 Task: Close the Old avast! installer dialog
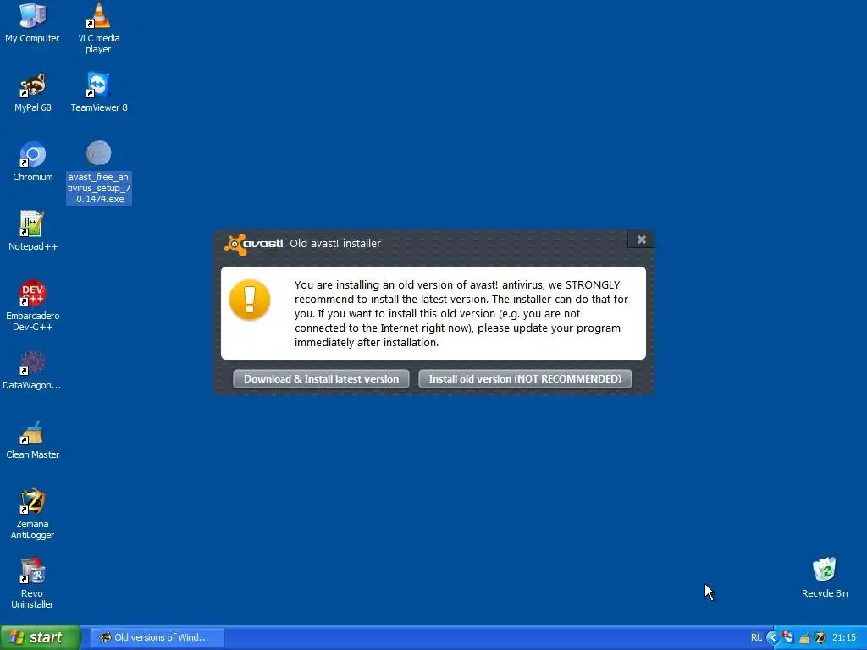[x=642, y=240]
